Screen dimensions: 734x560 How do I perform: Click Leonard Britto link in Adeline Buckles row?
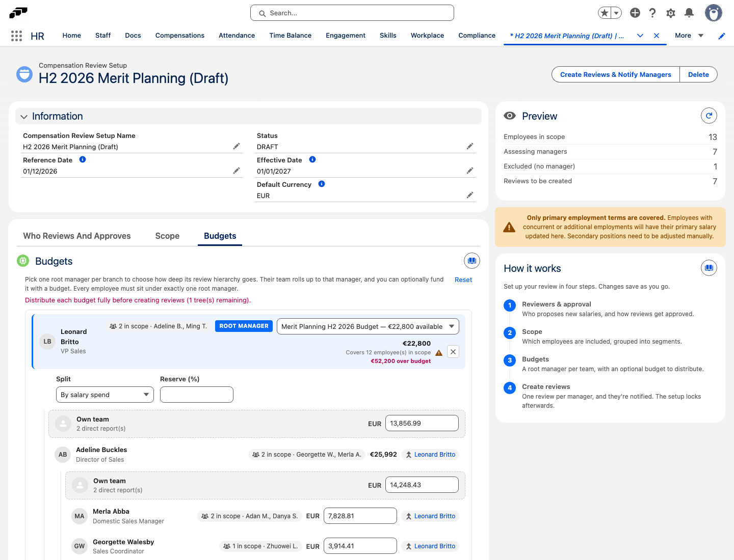click(435, 455)
